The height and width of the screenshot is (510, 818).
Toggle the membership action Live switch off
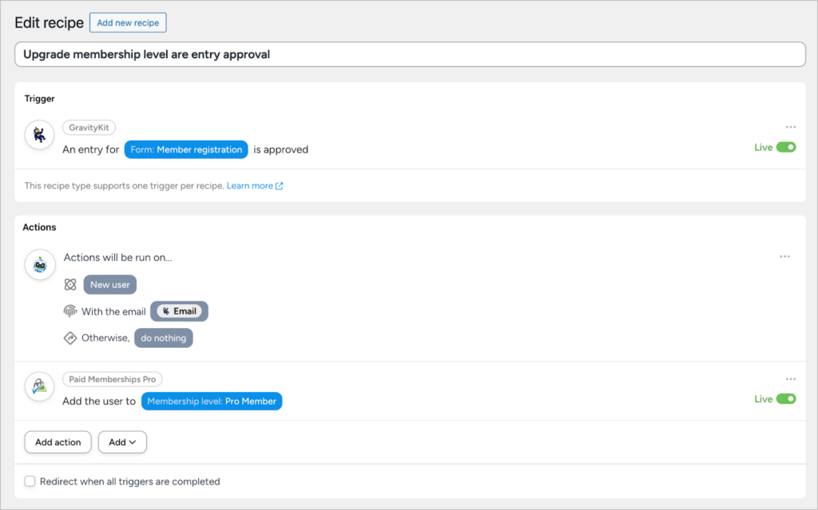784,398
